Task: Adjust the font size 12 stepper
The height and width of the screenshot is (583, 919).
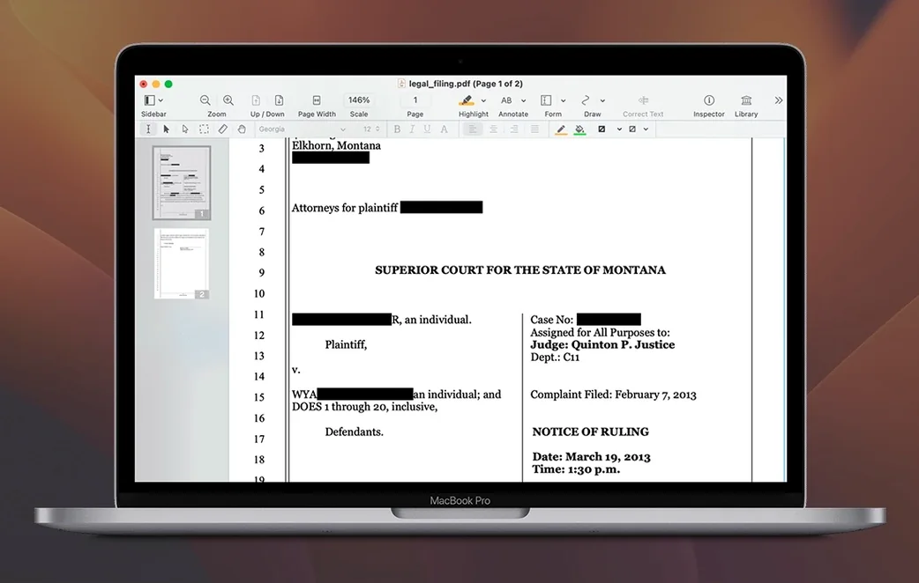Action: point(377,129)
